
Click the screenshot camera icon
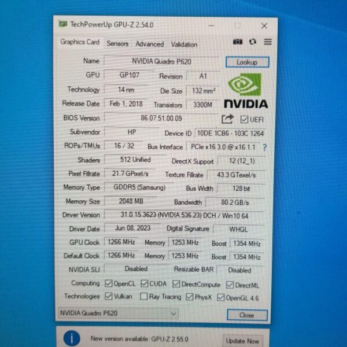click(238, 42)
